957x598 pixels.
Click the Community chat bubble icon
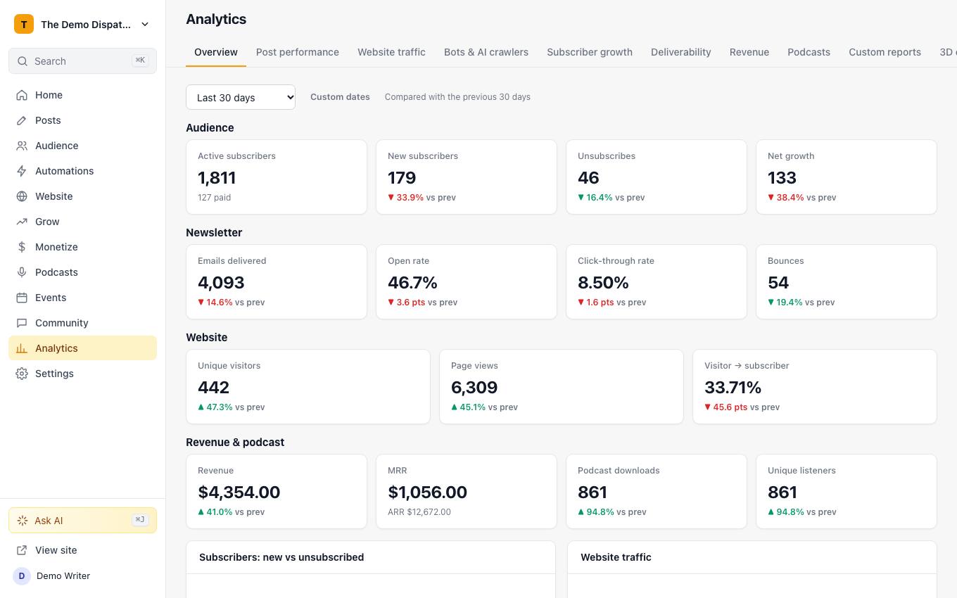coord(22,323)
